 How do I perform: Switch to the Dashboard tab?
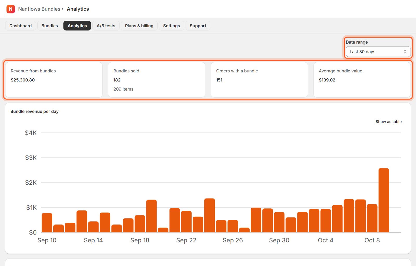(21, 26)
